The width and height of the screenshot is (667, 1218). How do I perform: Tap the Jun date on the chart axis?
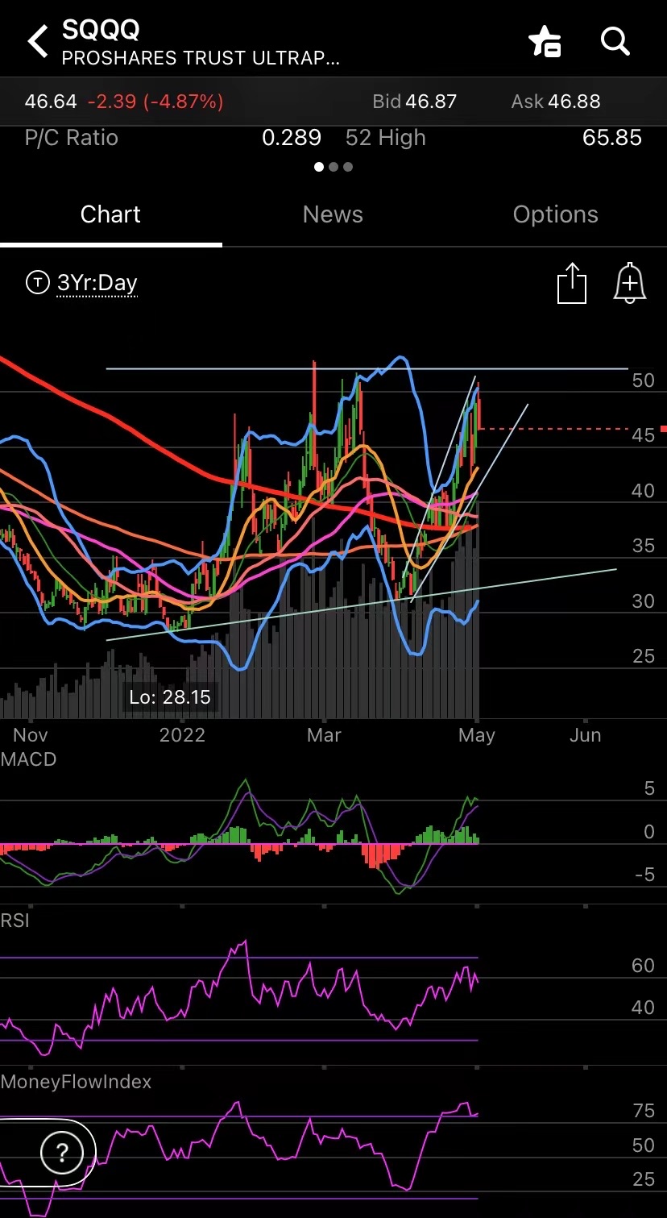586,735
